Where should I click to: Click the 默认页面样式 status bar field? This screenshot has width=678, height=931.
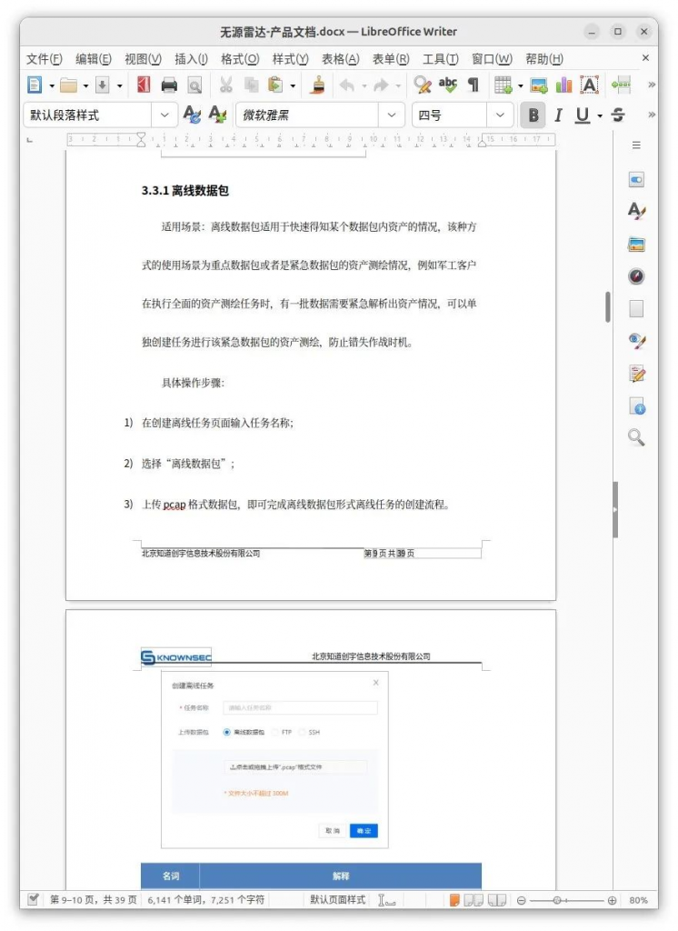[x=337, y=900]
